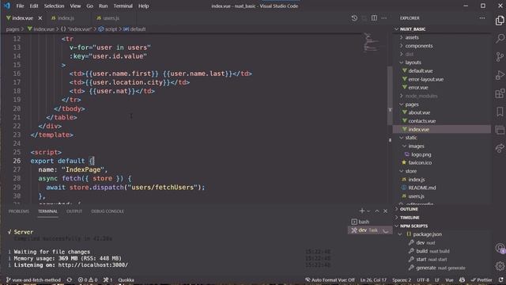Open error-layout.vue file
The image size is (506, 285).
442,79
